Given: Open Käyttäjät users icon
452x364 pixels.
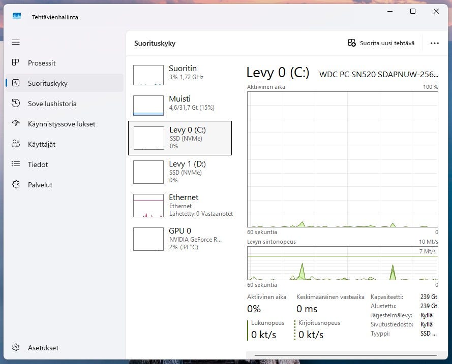Looking at the screenshot, I should pyautogui.click(x=16, y=144).
